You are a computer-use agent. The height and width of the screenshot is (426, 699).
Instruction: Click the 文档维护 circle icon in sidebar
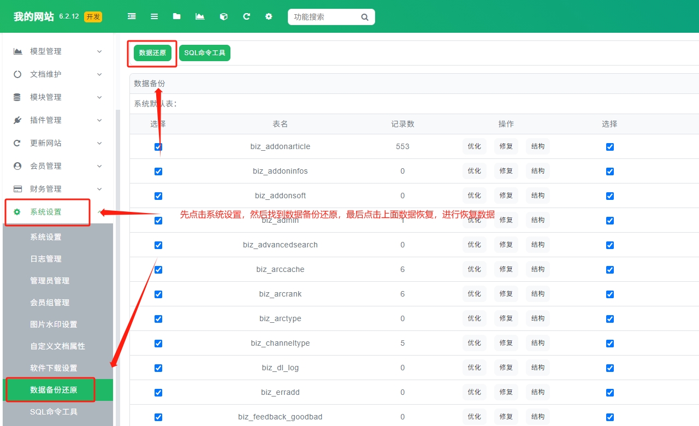click(17, 74)
